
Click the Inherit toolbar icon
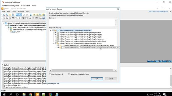pyautogui.click(x=7, y=15)
